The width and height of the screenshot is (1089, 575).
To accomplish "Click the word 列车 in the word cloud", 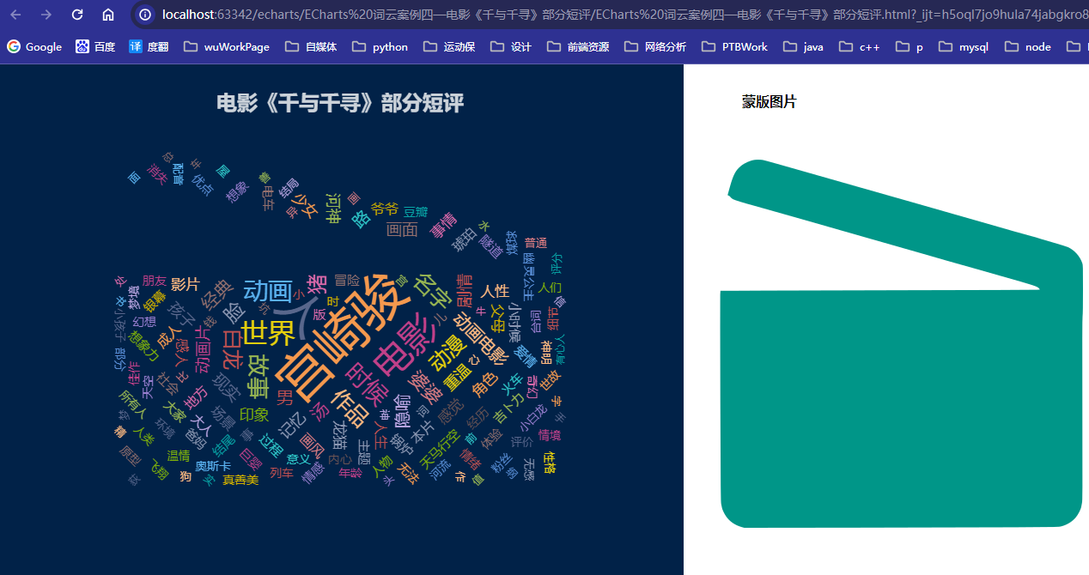I will 282,473.
